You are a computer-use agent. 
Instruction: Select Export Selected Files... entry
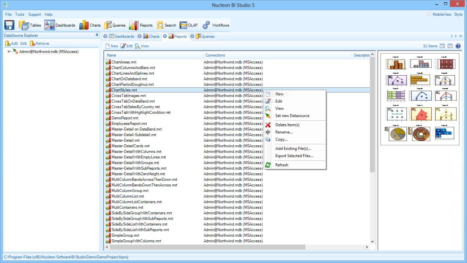click(295, 156)
